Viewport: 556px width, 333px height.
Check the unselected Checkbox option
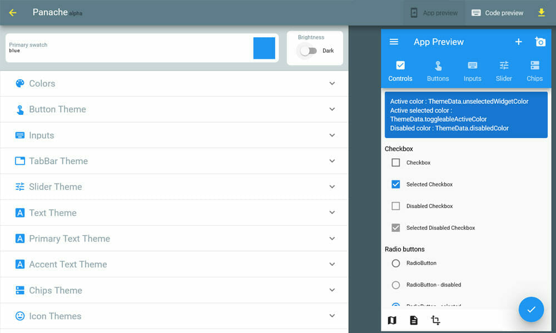pos(396,163)
